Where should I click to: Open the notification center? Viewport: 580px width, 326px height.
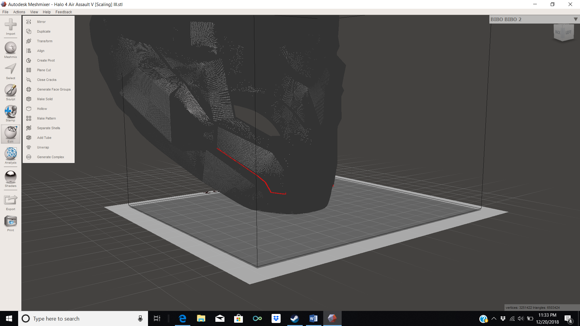coord(568,318)
